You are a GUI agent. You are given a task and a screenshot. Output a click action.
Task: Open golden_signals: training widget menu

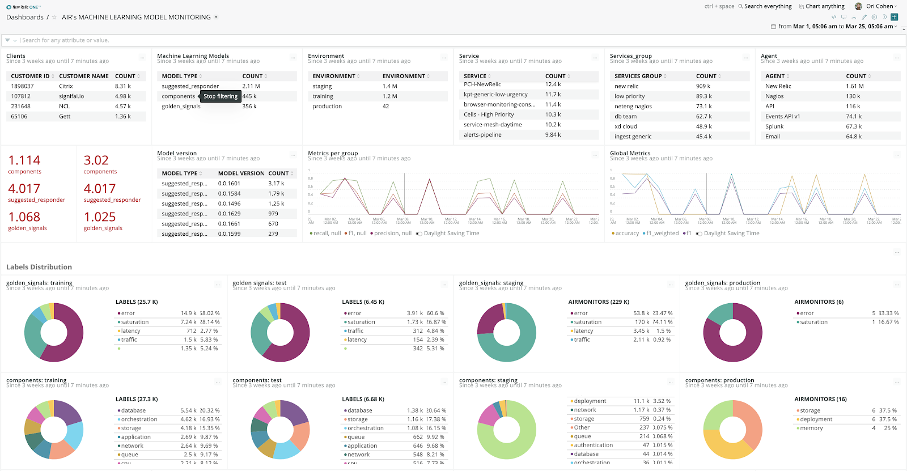tap(218, 285)
